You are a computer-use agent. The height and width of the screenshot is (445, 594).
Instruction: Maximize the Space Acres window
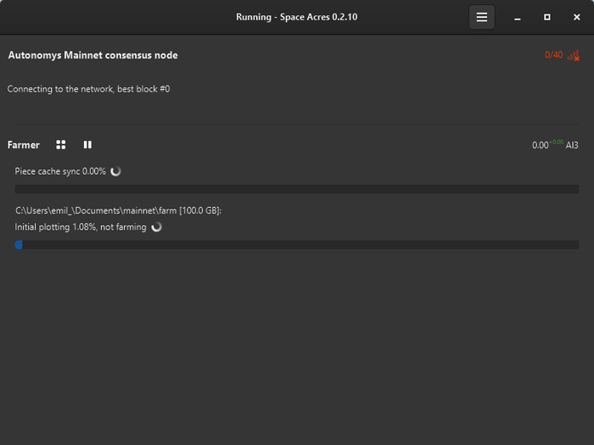pos(546,17)
